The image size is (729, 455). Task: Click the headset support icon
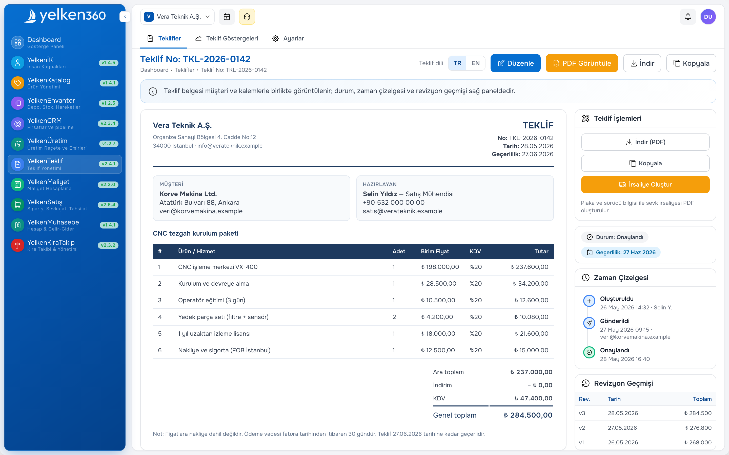(x=247, y=16)
